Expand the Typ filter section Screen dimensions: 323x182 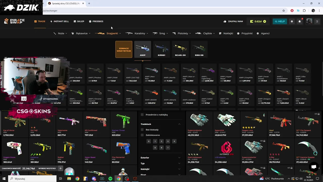pyautogui.click(x=179, y=164)
